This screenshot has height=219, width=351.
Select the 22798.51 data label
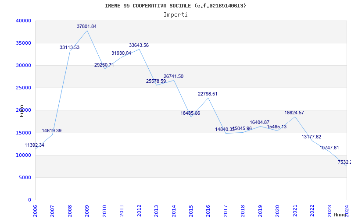pyautogui.click(x=208, y=94)
